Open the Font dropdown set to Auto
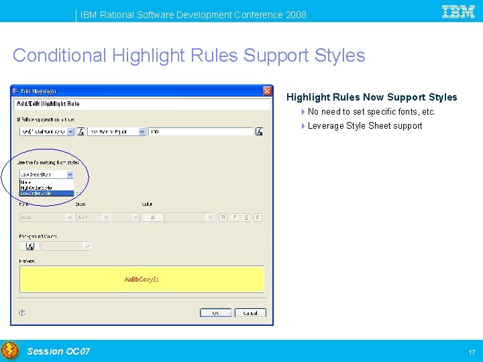Screen dimensions: 483x362 pos(70,217)
